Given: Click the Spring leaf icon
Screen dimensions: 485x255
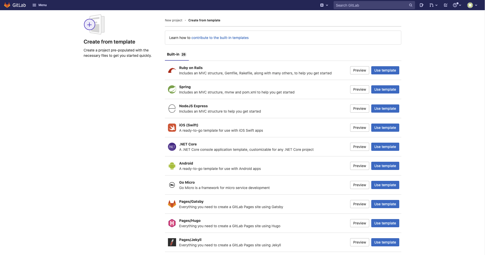Looking at the screenshot, I should tap(172, 89).
